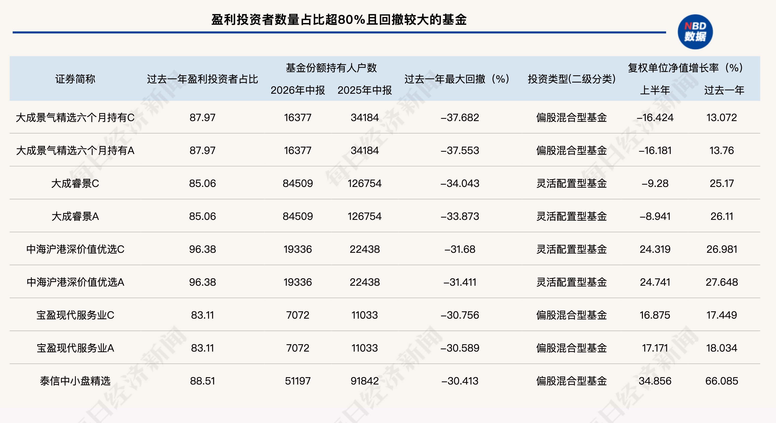
Task: Select fund name 大成景气精选六个月持有A
Action: (x=75, y=150)
